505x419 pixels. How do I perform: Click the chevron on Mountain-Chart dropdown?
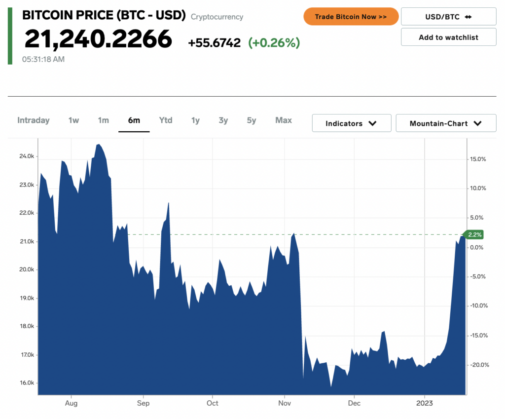477,123
